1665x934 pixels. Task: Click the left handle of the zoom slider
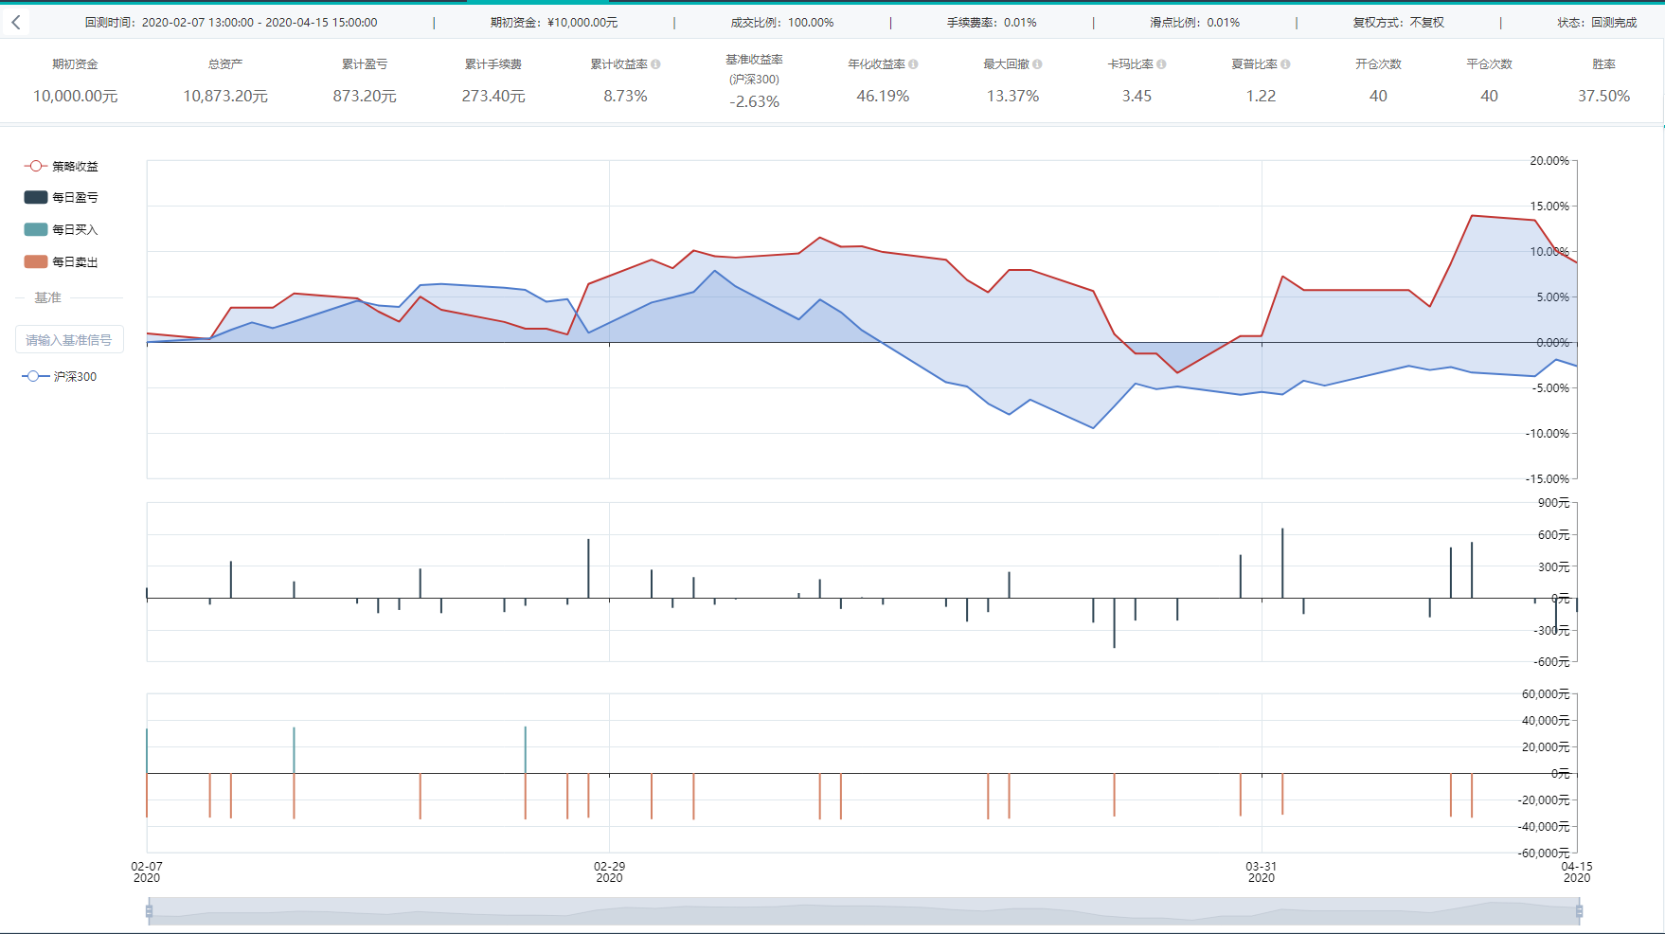point(149,911)
